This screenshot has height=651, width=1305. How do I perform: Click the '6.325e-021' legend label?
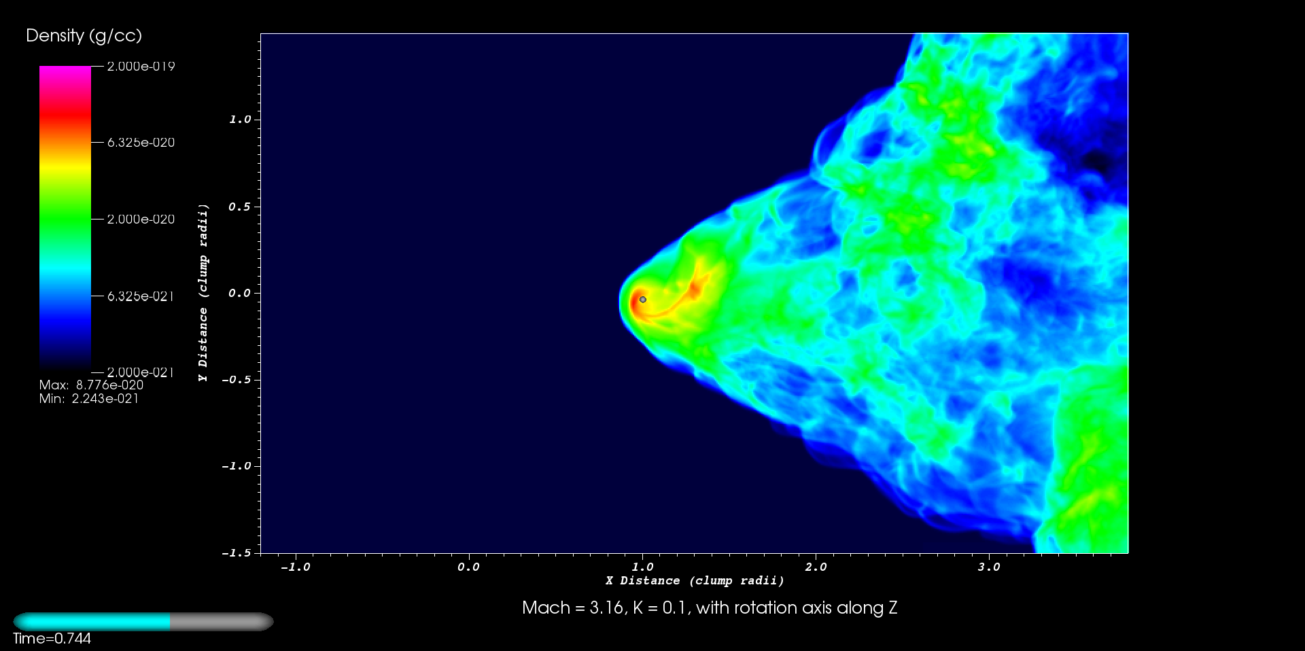click(x=141, y=296)
